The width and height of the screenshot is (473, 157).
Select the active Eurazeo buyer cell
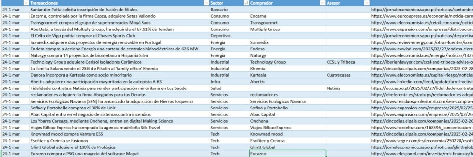point(287,154)
